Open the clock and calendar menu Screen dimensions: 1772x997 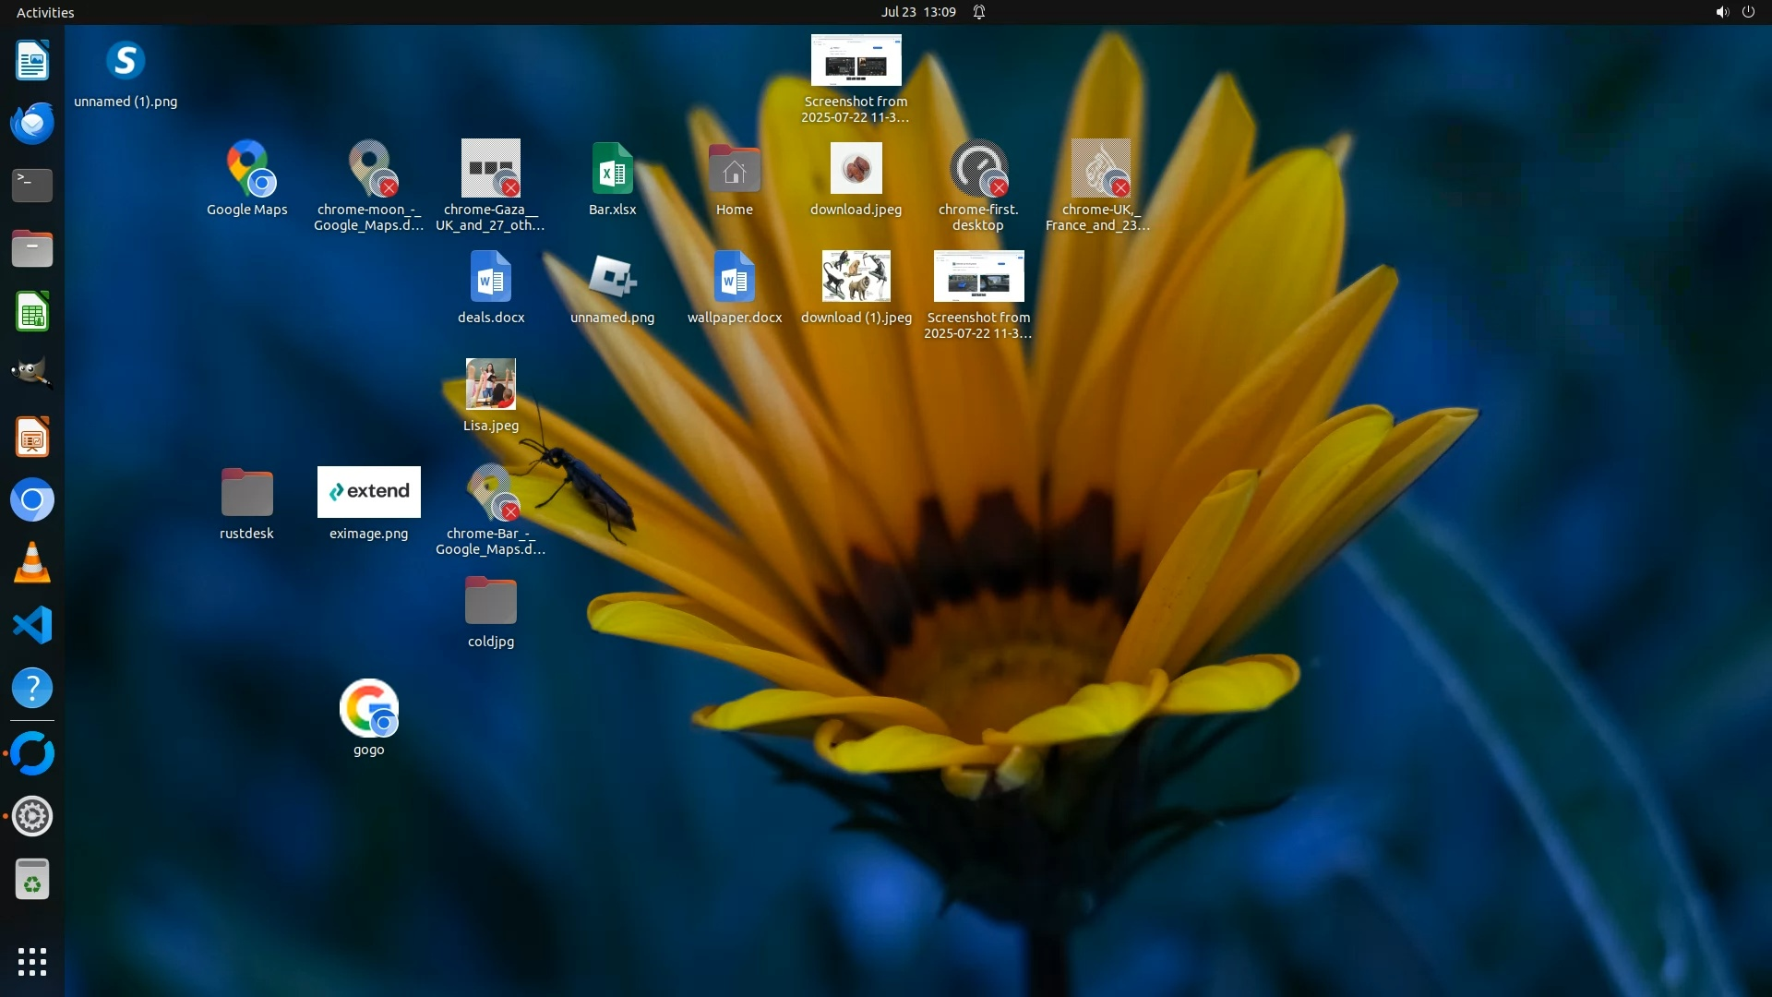917,12
